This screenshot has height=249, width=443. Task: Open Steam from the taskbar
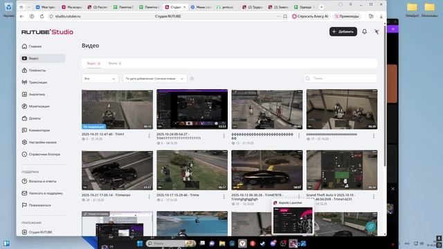262,243
